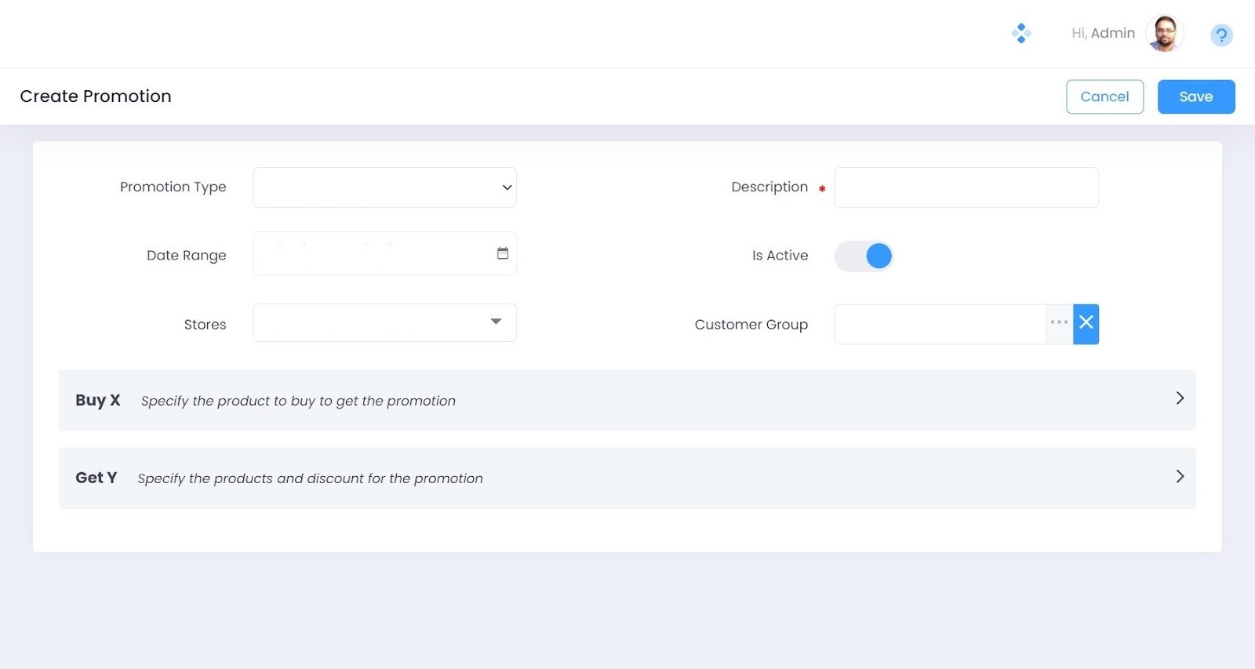Click the Admin profile avatar
This screenshot has width=1255, height=669.
tap(1165, 34)
